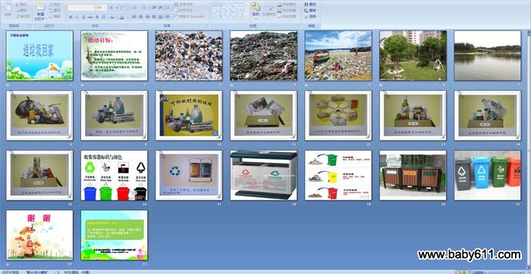531x274 pixels.
Task: Expand the Select dropdown in the editing group
Action: (311, 16)
